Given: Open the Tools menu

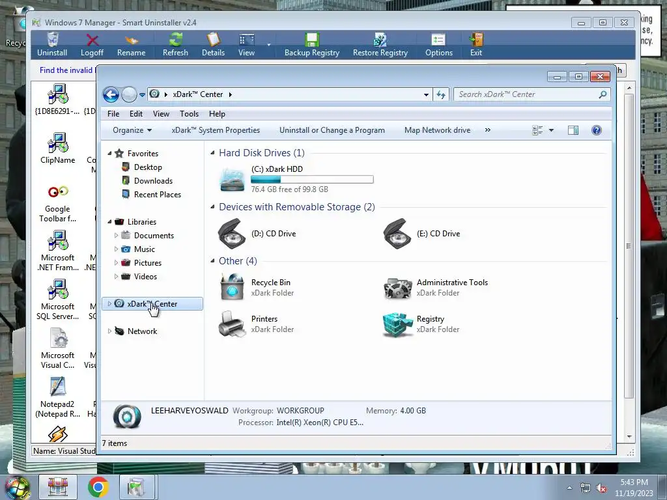Looking at the screenshot, I should point(190,114).
